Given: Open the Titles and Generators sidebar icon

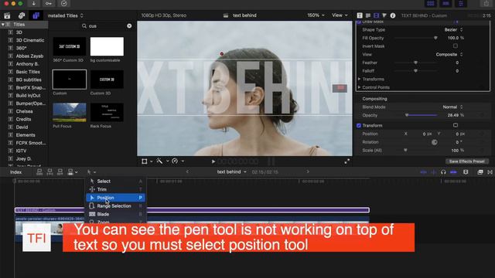Looking at the screenshot, I should (x=36, y=15).
